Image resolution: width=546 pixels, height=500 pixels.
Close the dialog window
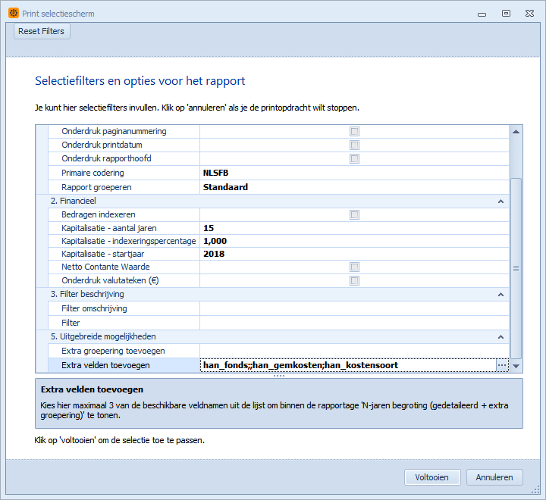tap(530, 14)
